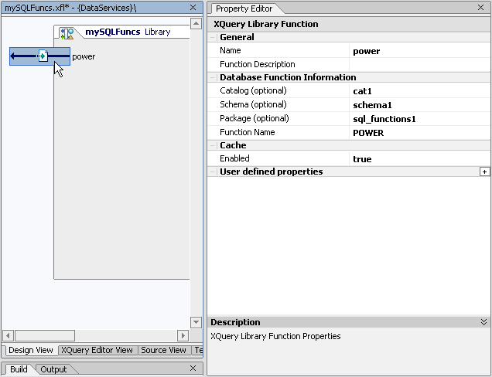
Task: Edit the Name value power
Action: coord(419,51)
